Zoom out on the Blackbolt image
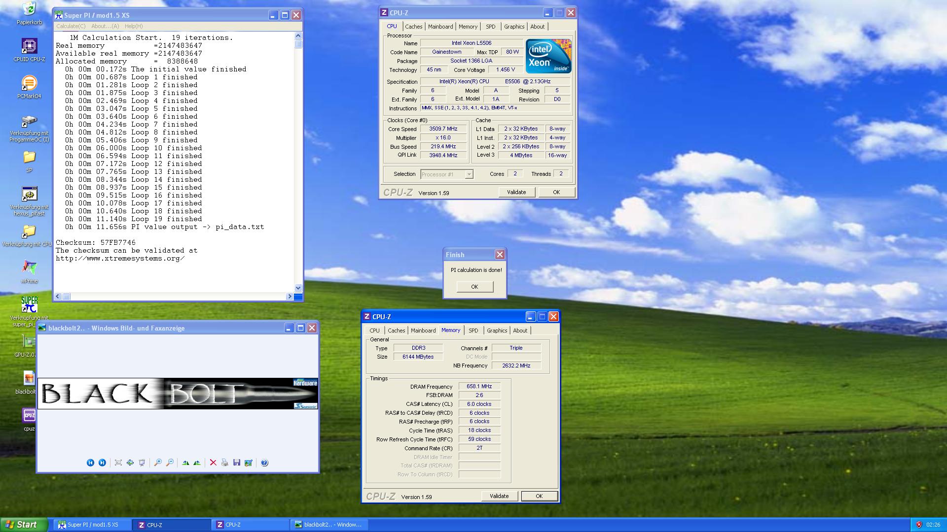 pos(170,463)
